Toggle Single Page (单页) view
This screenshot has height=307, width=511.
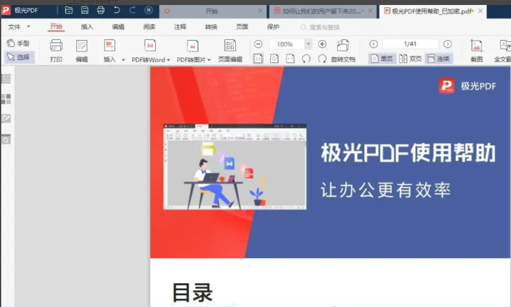382,59
